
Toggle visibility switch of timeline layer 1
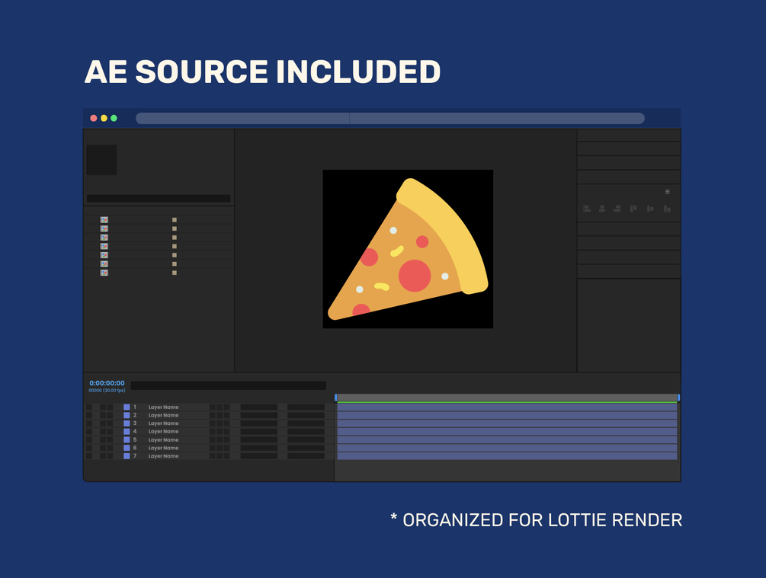tap(89, 407)
